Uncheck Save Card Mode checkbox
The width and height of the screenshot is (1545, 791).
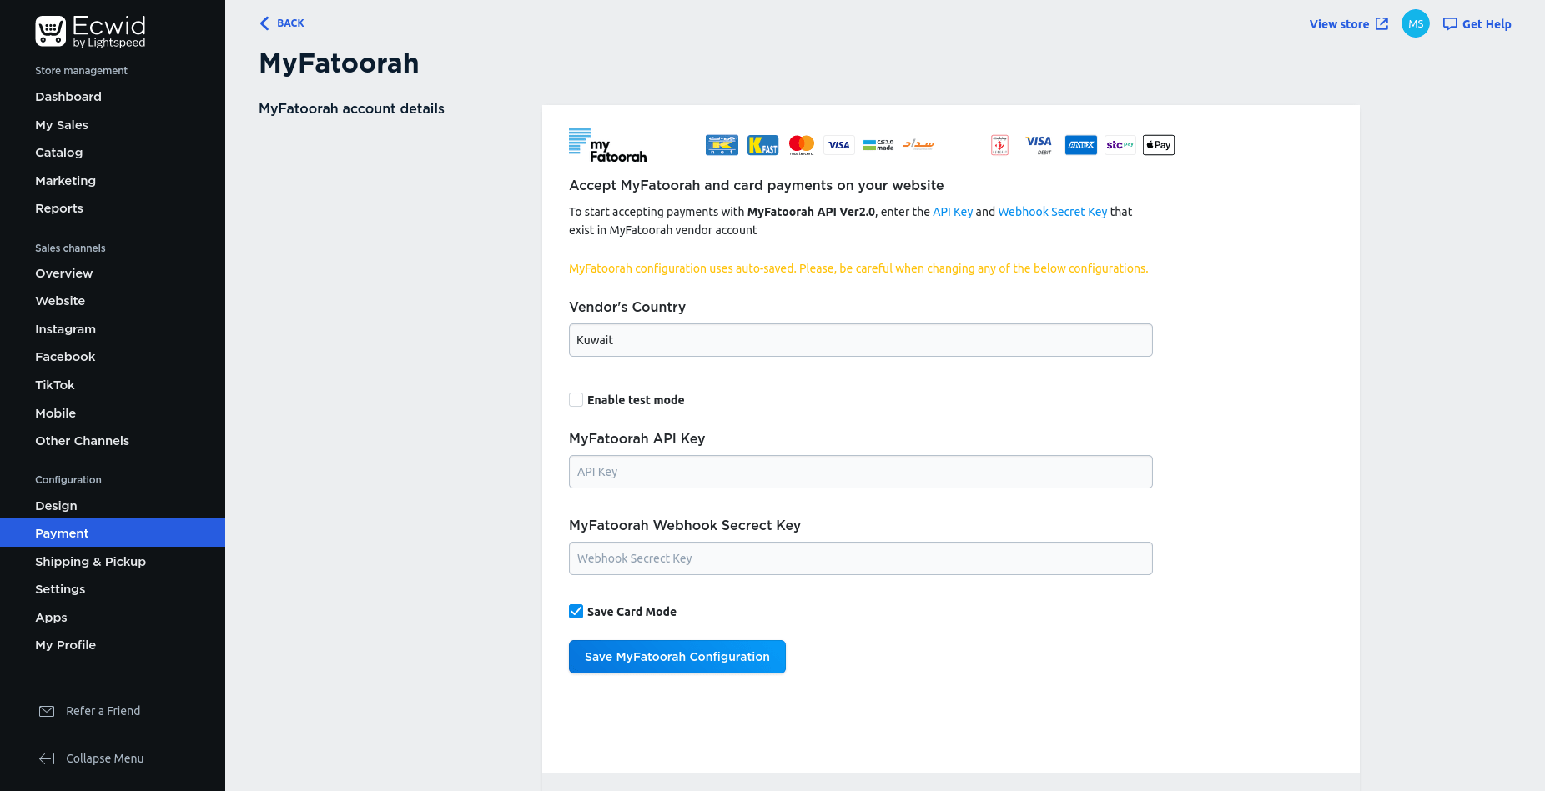coord(576,612)
